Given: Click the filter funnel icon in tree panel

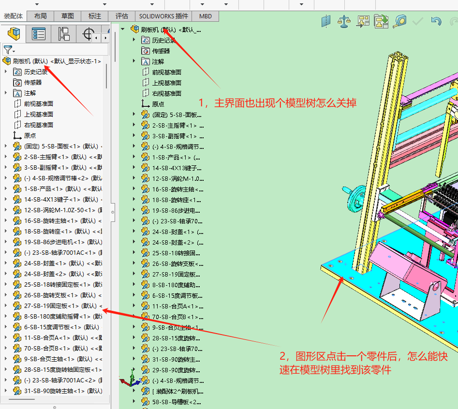Looking at the screenshot, I should pyautogui.click(x=8, y=49).
